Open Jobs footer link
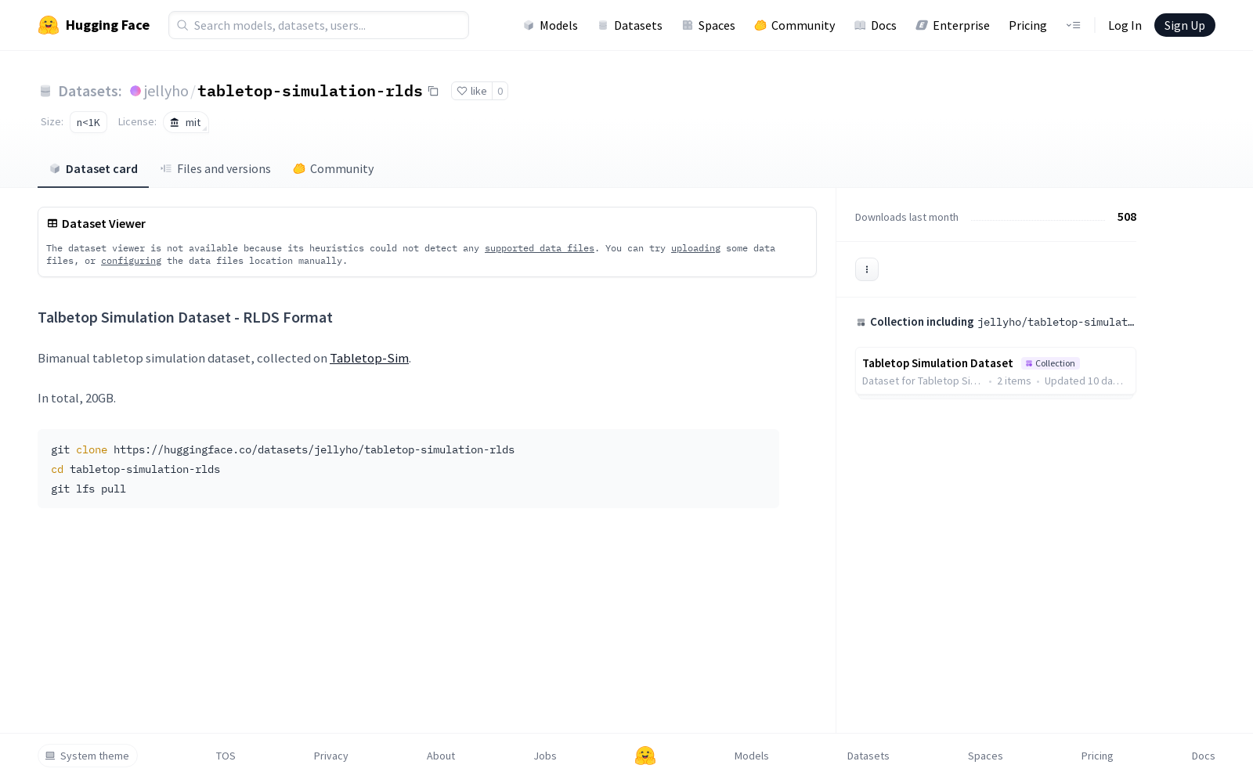The image size is (1253, 783). point(545,756)
